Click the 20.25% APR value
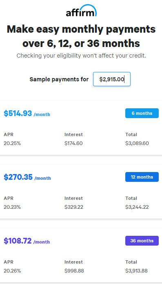162x284 pixels. pyautogui.click(x=12, y=143)
